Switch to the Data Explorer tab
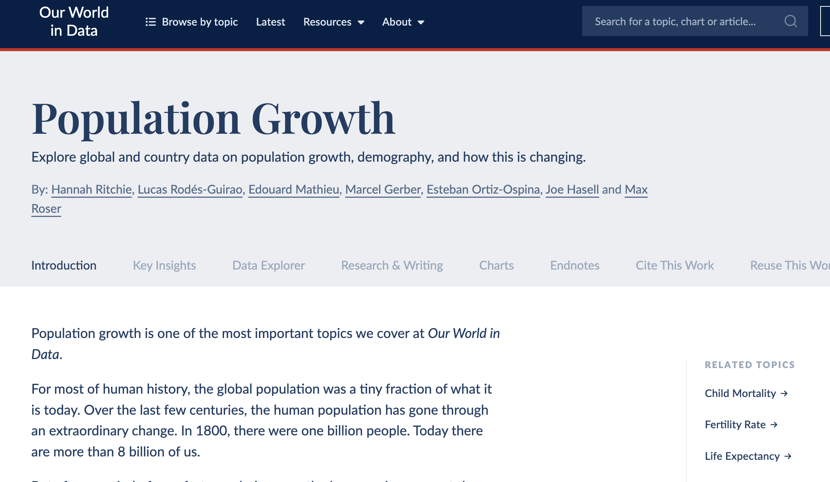The width and height of the screenshot is (830, 482). pyautogui.click(x=269, y=265)
